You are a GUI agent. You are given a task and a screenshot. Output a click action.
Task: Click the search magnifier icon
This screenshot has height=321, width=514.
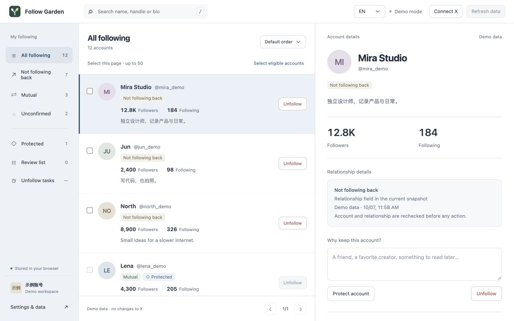[90, 12]
